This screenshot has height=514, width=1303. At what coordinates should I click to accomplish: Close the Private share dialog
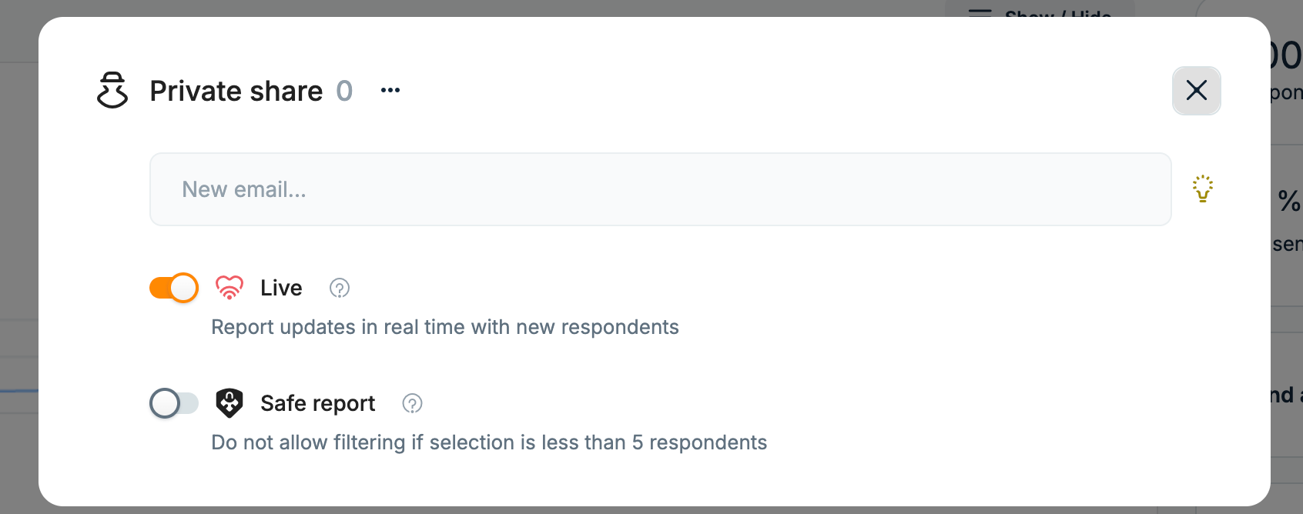(1197, 91)
